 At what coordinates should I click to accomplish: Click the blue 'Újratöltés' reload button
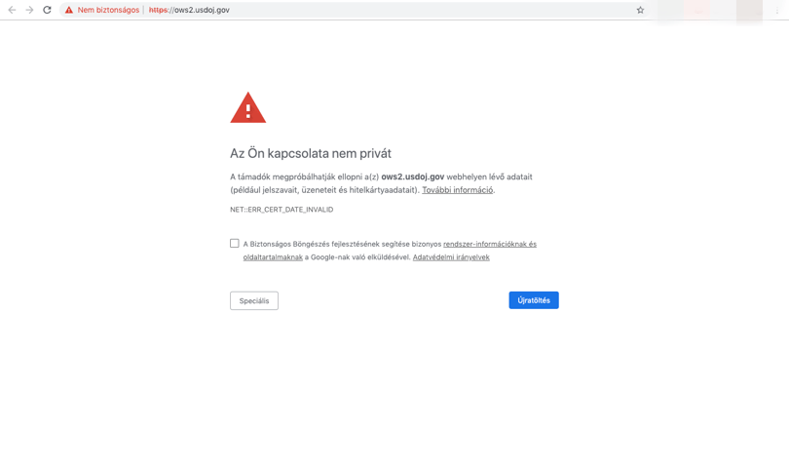pyautogui.click(x=534, y=300)
